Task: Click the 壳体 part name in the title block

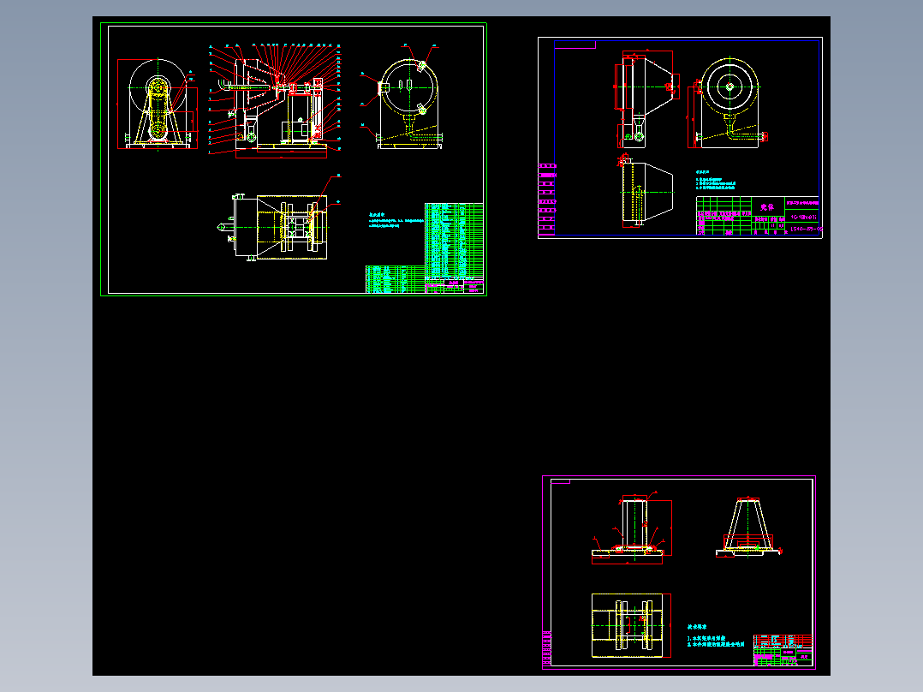Action: pyautogui.click(x=767, y=206)
